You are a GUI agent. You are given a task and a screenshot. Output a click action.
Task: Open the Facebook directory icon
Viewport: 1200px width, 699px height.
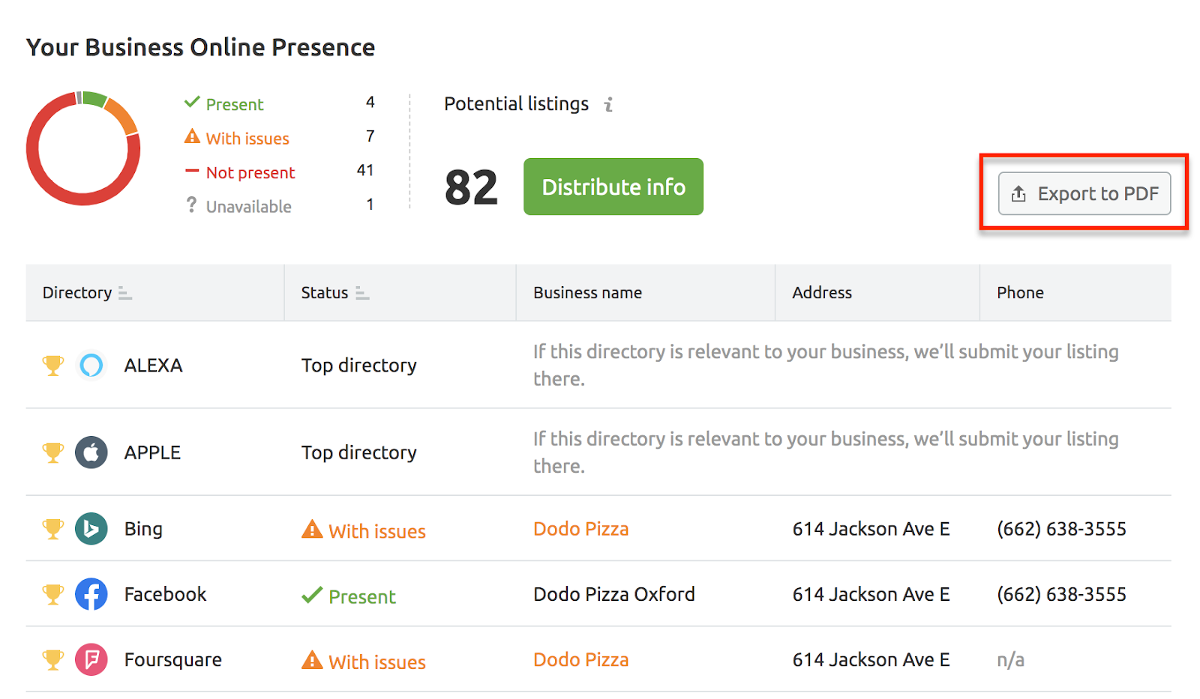point(91,594)
